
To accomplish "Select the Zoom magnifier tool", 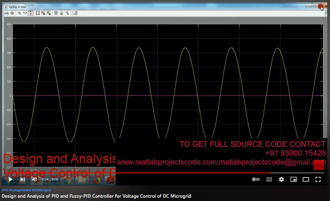I will coord(19,13).
